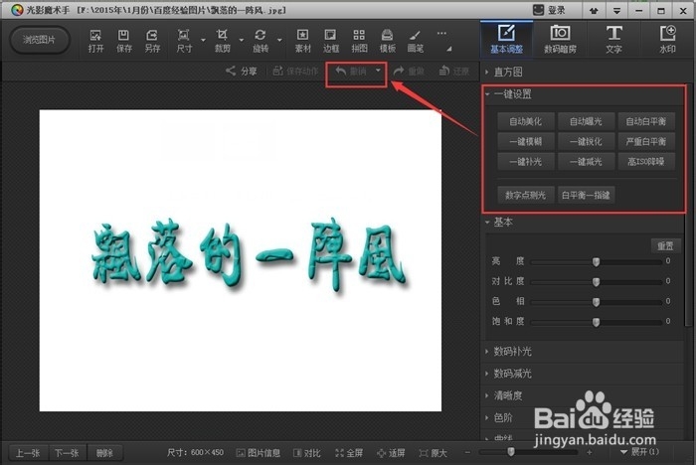
Task: Click the 白平衡一指键 button
Action: click(586, 195)
